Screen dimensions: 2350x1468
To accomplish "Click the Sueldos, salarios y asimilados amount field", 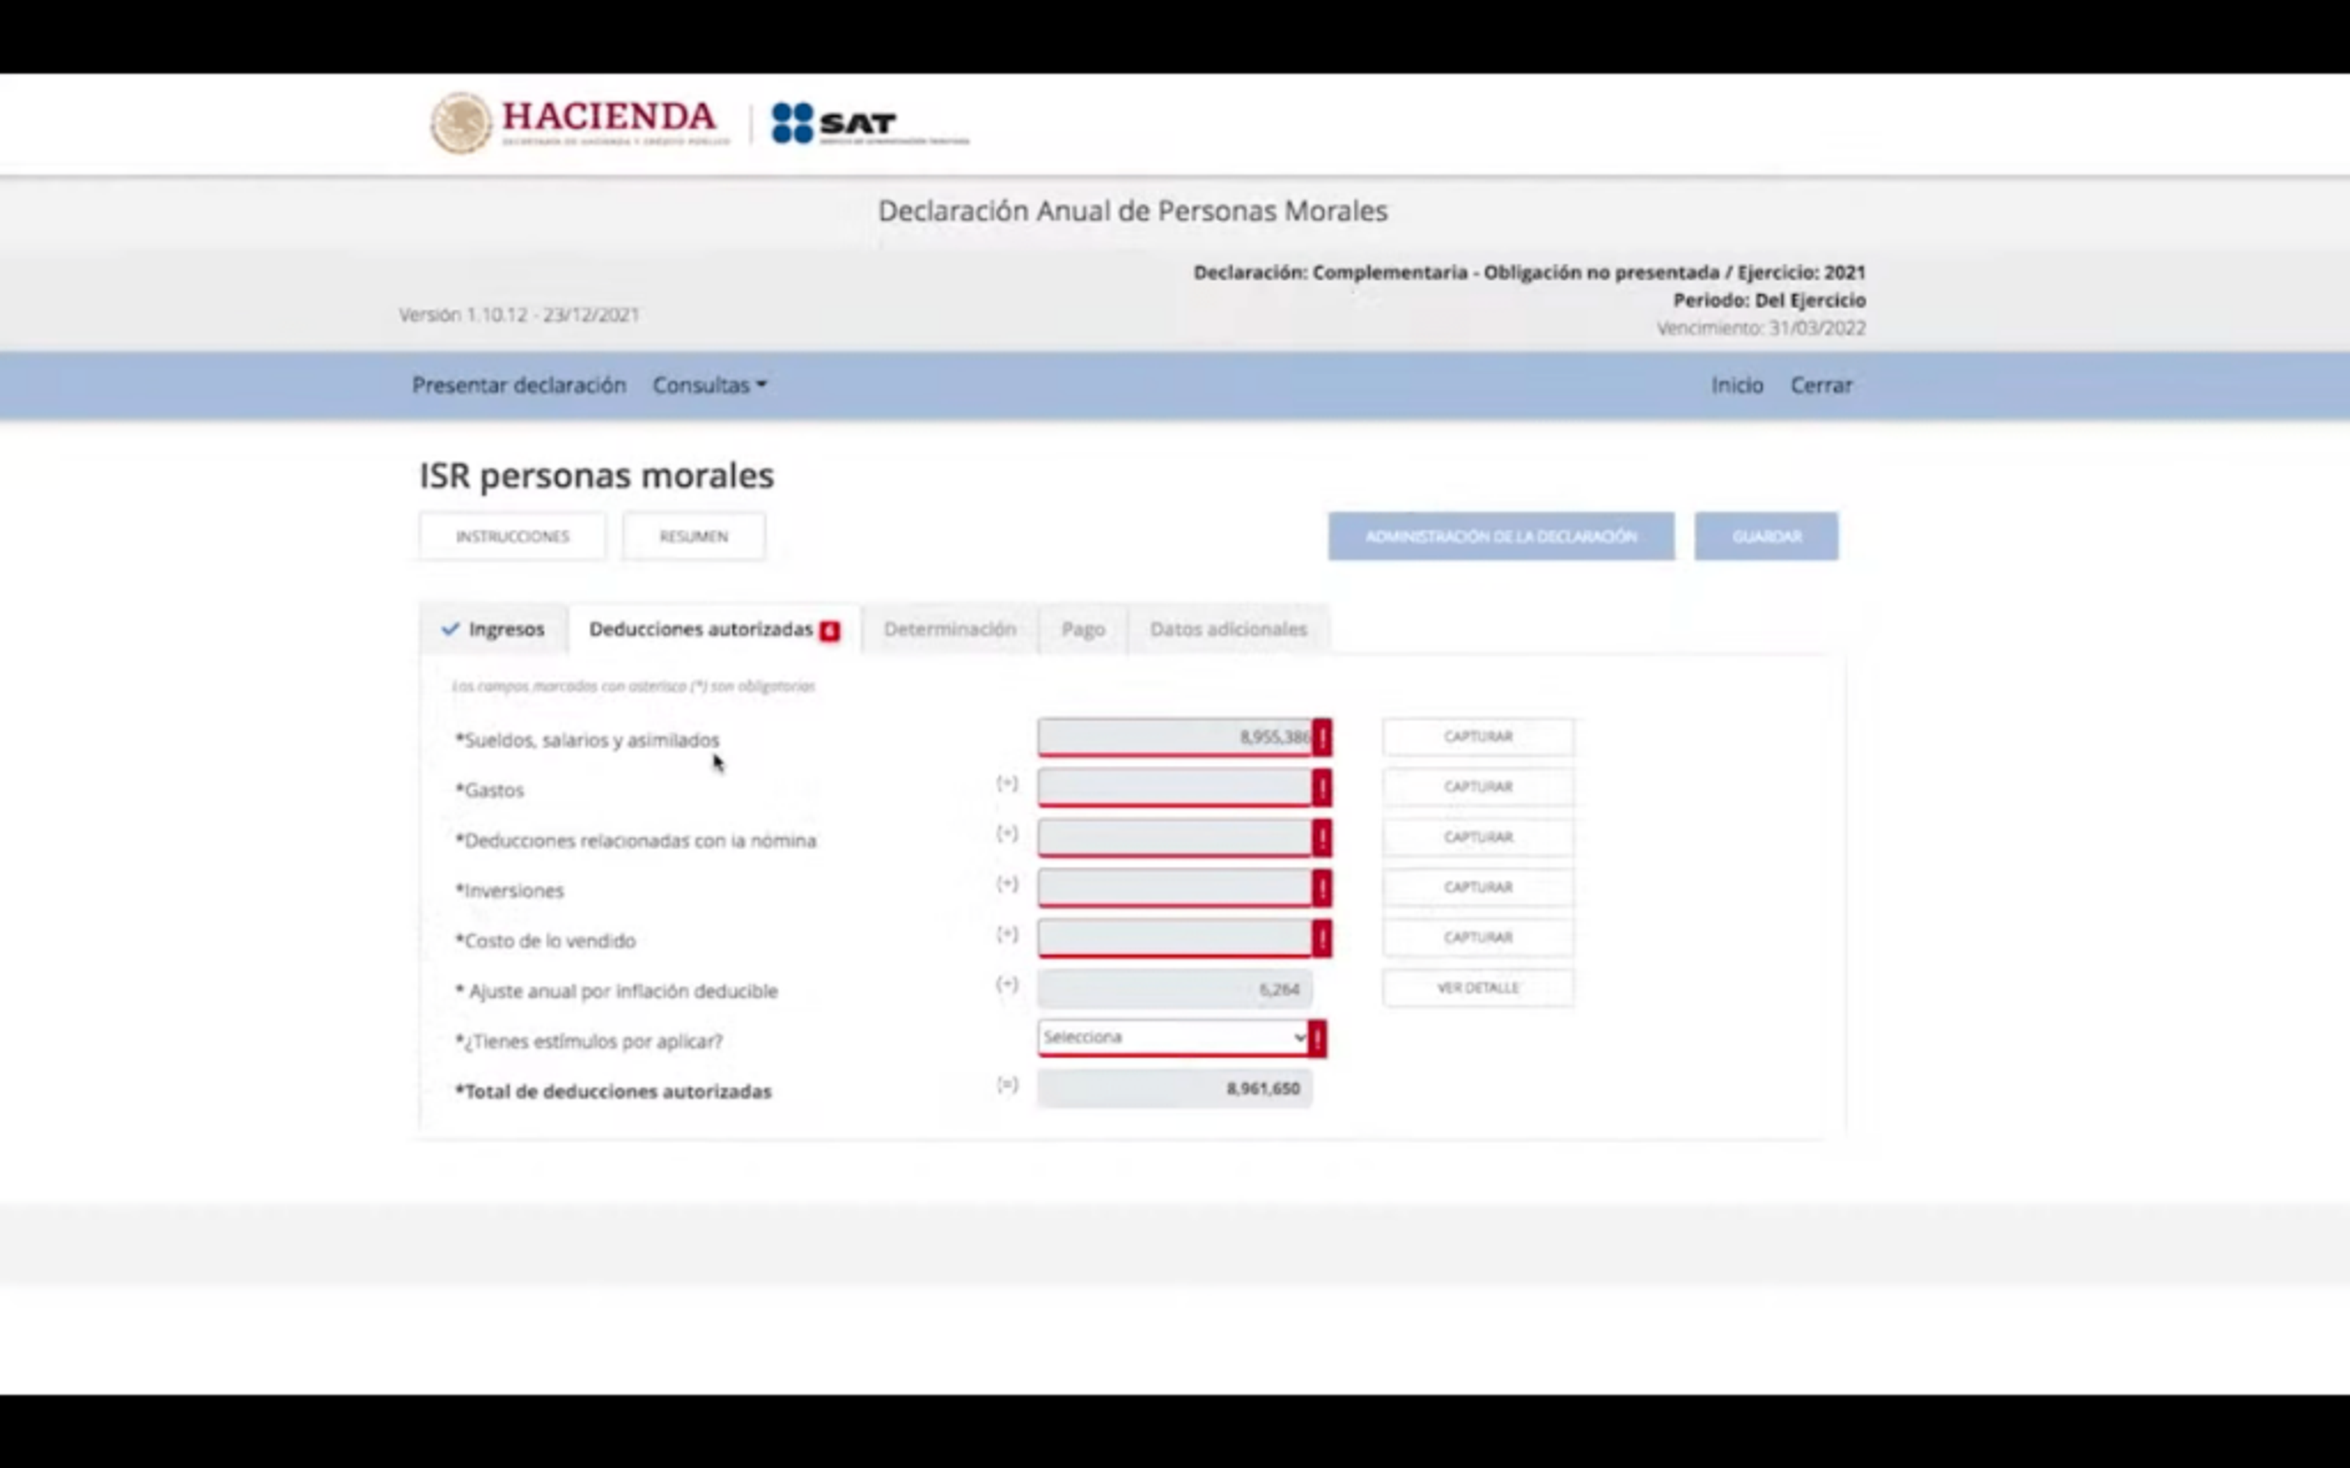I will tap(1175, 737).
